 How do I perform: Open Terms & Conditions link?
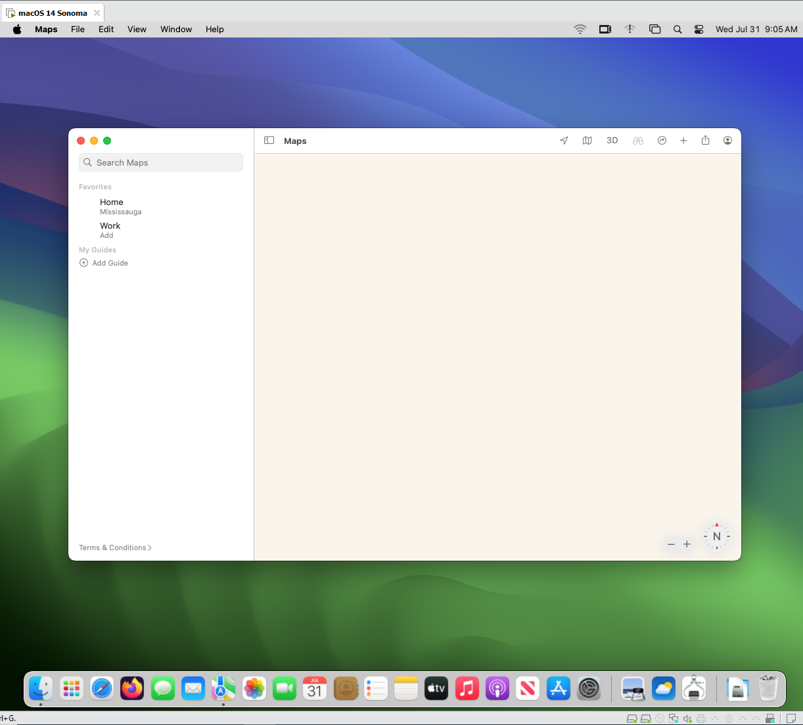pyautogui.click(x=115, y=548)
